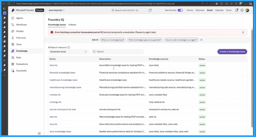The image size is (256, 137).
Task: Click the Knowledge sources column header
Action: [x=158, y=59]
